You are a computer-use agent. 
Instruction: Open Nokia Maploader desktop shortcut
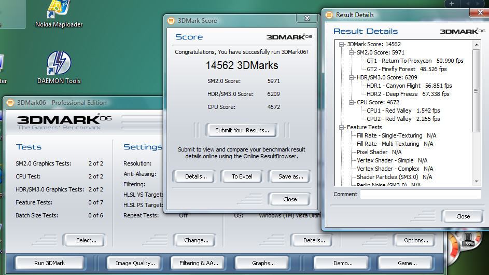click(x=59, y=14)
